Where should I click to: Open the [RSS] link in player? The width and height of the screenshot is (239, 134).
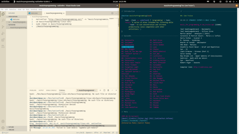coord(151,119)
